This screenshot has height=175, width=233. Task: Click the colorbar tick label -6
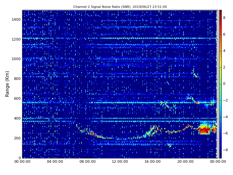click(225, 134)
